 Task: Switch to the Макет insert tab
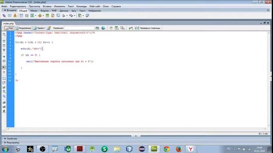34,11
